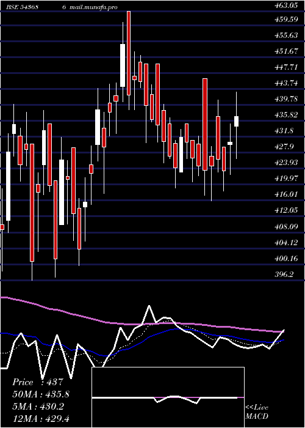Click the 50MA : 435.8 readout
This screenshot has width=305, height=428.
point(41,394)
